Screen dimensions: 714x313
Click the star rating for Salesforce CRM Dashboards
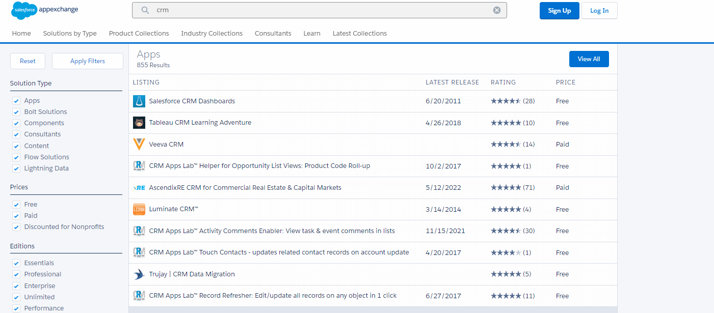[506, 101]
